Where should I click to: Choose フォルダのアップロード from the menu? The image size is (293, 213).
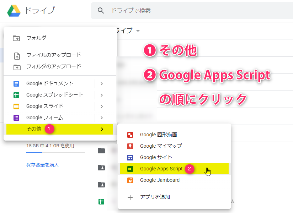[60, 66]
